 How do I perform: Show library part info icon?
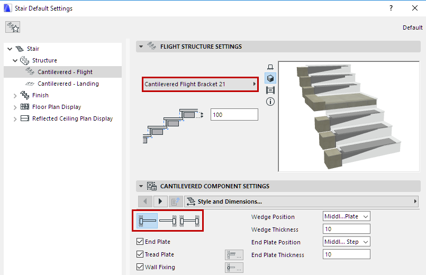tap(270, 102)
